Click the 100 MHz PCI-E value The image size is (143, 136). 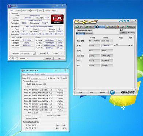point(107,61)
